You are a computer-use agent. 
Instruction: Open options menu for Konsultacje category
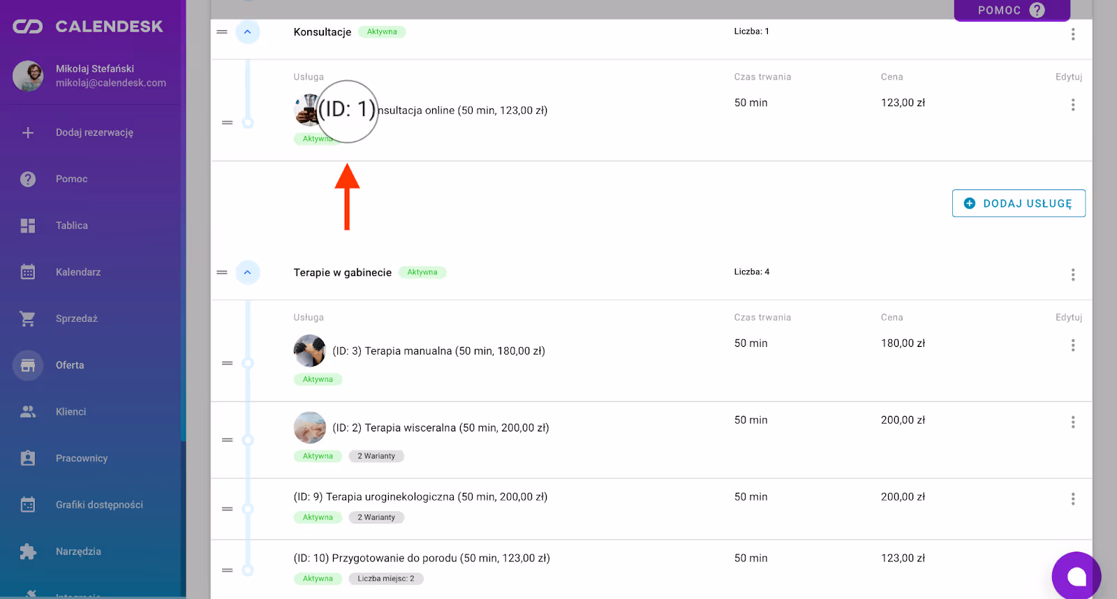[x=1073, y=34]
